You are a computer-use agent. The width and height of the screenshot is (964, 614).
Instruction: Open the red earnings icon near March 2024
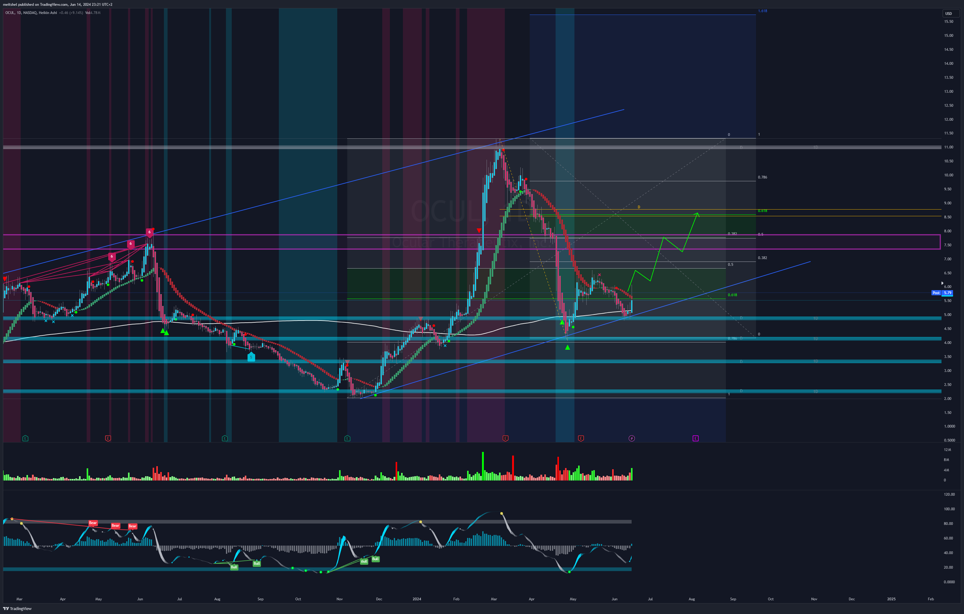pyautogui.click(x=505, y=438)
